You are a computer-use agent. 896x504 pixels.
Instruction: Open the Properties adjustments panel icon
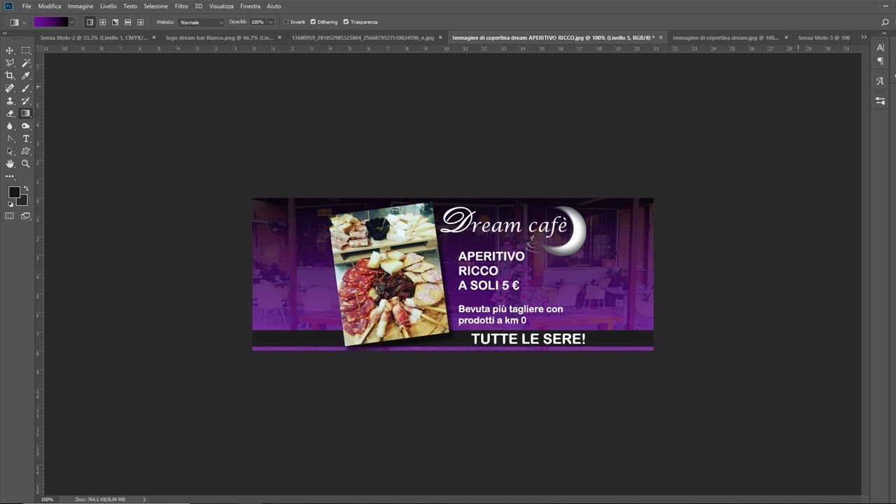[x=880, y=101]
